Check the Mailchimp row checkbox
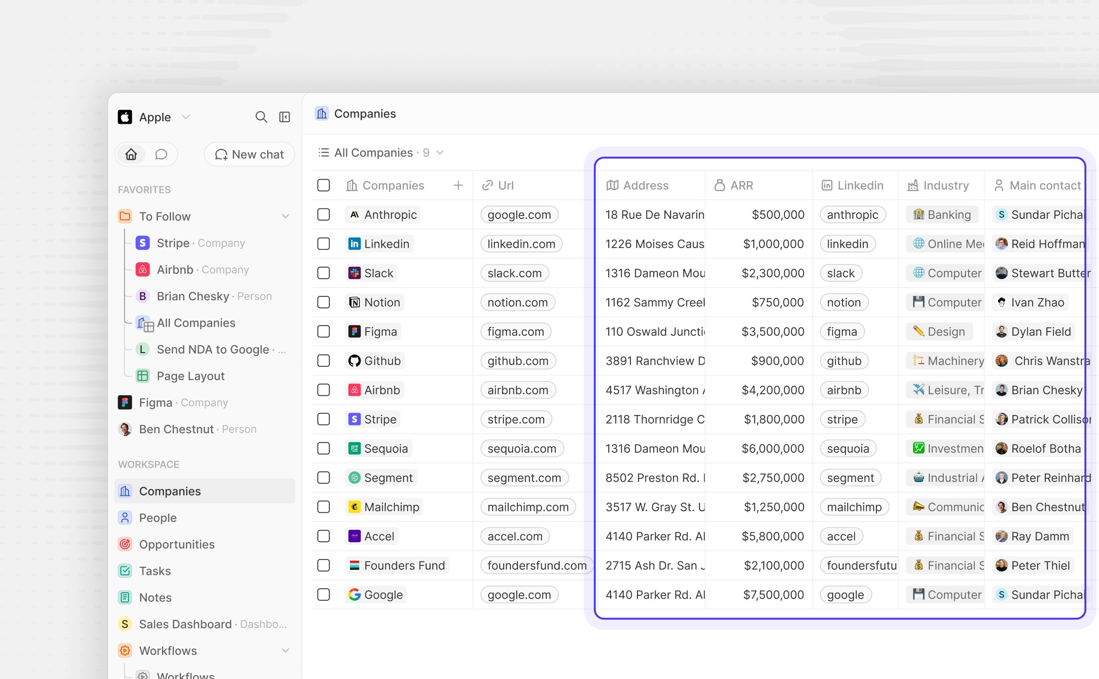Image resolution: width=1099 pixels, height=679 pixels. click(x=323, y=506)
